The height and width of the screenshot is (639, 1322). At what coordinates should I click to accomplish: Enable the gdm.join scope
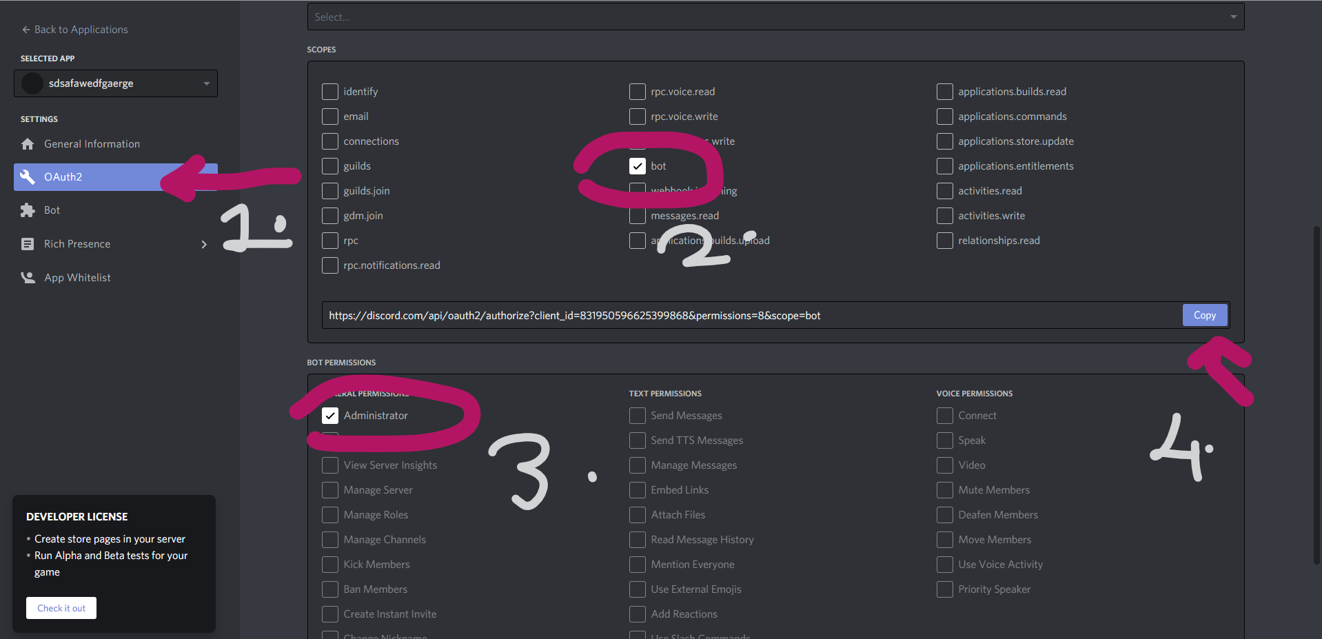pos(330,216)
